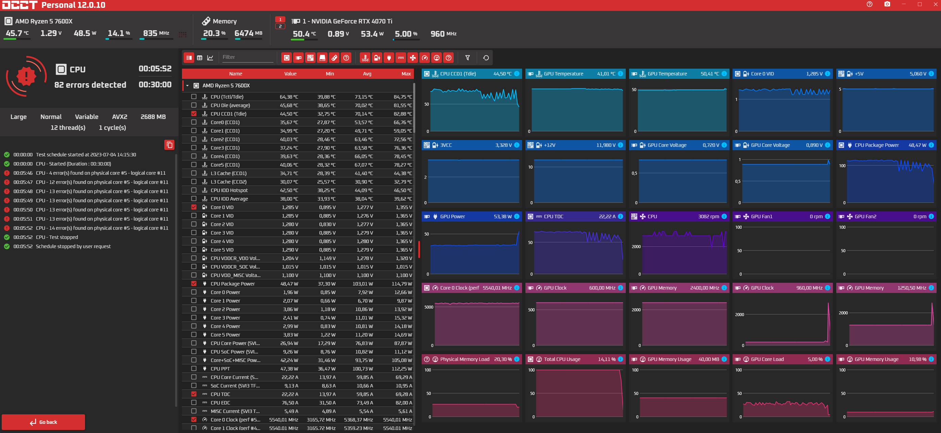Sort by the Avg column header
This screenshot has height=433, width=941.
click(367, 74)
